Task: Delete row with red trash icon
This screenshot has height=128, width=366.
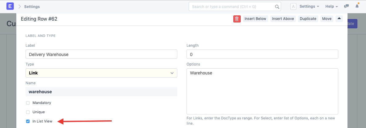Action: [x=237, y=19]
